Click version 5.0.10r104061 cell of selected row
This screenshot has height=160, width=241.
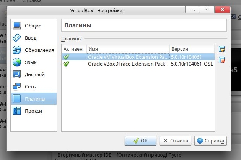pos(192,57)
